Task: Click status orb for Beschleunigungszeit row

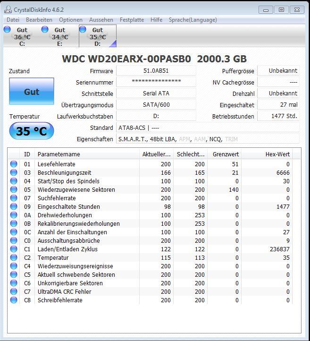Action: (x=14, y=172)
